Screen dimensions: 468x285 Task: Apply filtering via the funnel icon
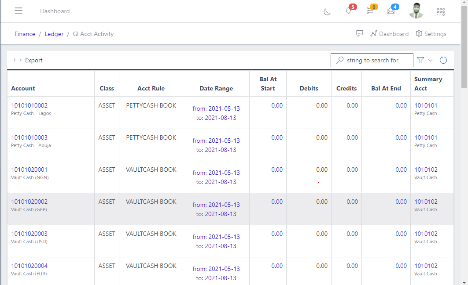(420, 60)
